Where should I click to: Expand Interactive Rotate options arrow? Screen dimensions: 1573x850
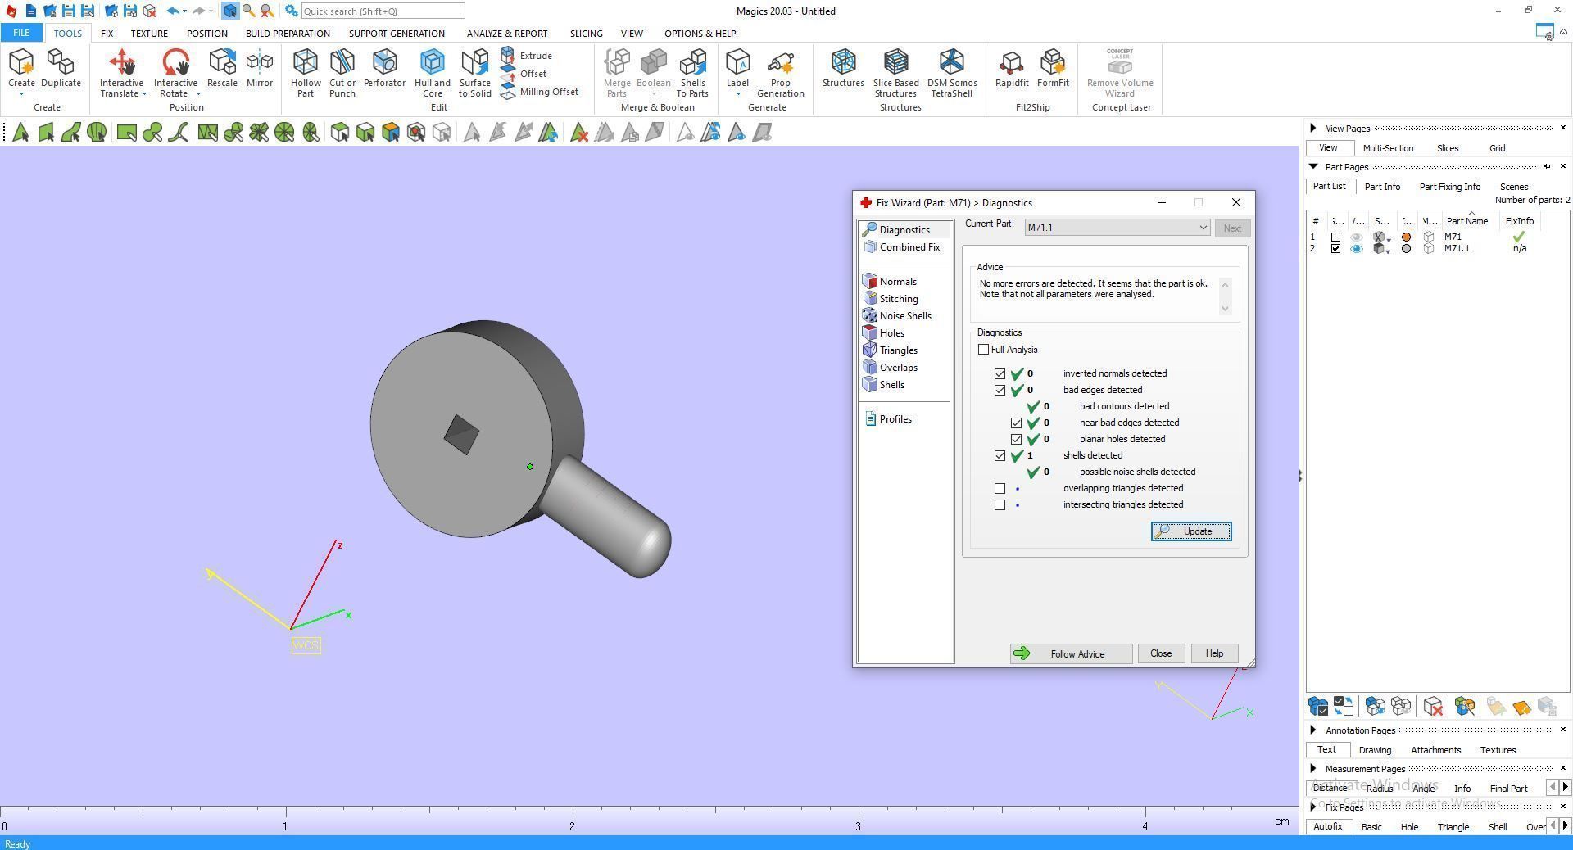(198, 94)
